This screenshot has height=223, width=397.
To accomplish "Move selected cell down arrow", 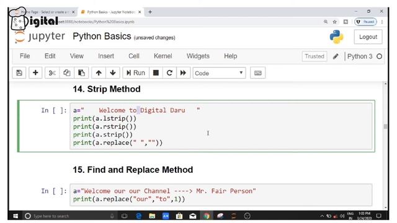I will tap(113, 73).
